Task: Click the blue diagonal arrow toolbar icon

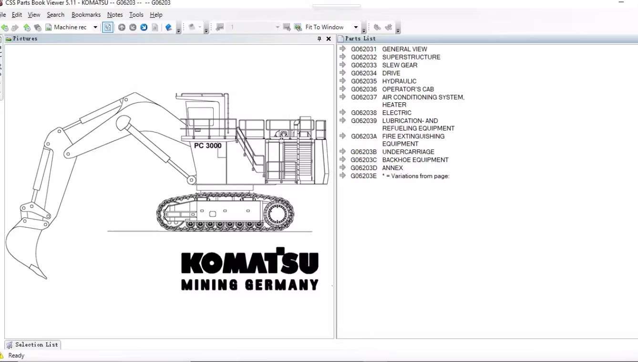Action: point(144,28)
